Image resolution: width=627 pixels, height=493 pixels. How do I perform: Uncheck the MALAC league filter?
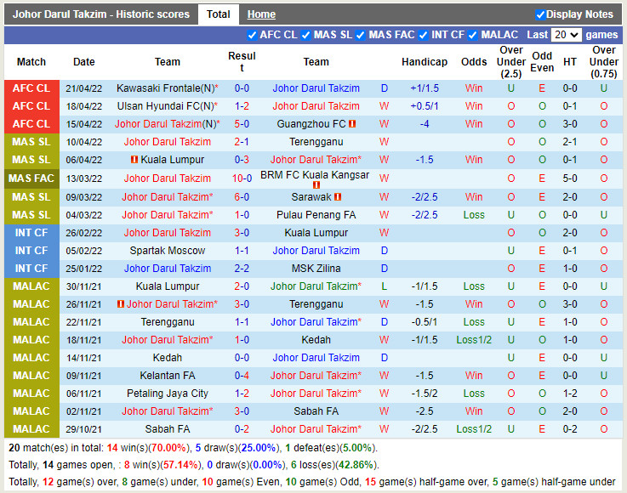tap(473, 35)
